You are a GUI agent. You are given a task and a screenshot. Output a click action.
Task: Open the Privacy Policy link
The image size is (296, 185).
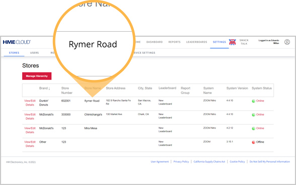click(x=181, y=161)
